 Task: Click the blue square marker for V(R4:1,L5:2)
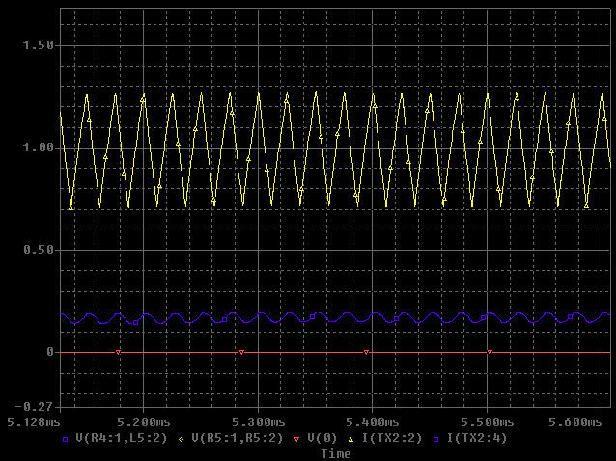click(66, 440)
